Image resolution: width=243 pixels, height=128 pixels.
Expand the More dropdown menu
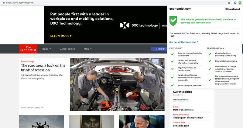88,49
